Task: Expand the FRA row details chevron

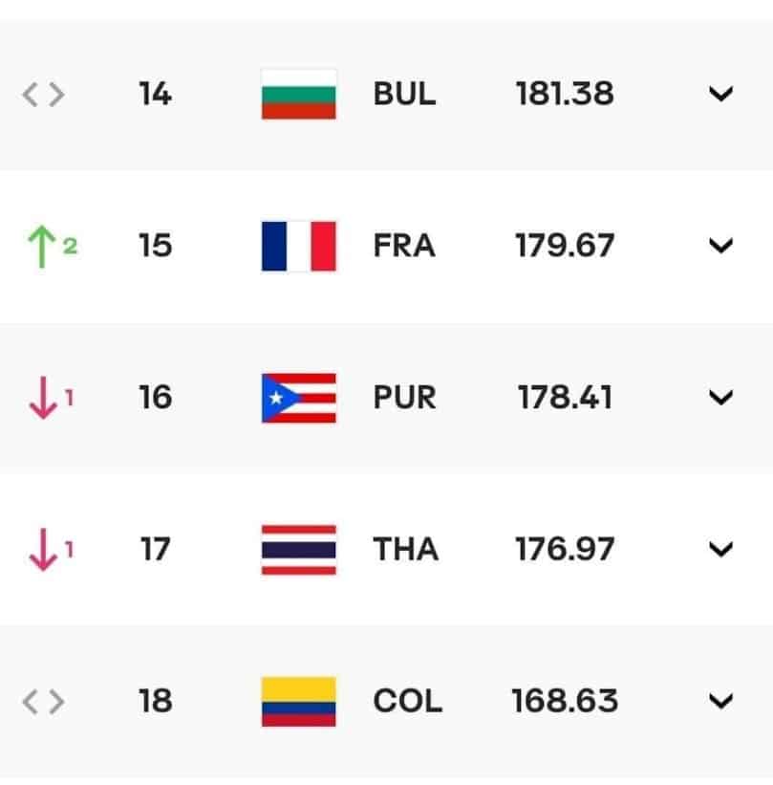Action: pyautogui.click(x=721, y=246)
